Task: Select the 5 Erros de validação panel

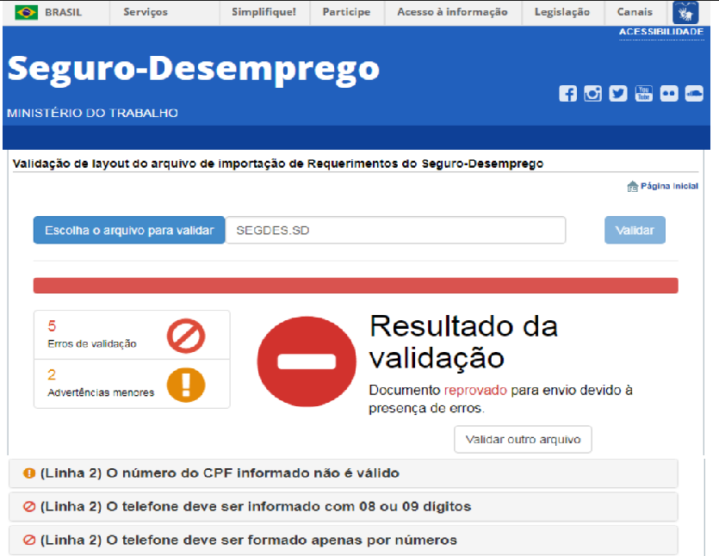Action: (x=132, y=335)
